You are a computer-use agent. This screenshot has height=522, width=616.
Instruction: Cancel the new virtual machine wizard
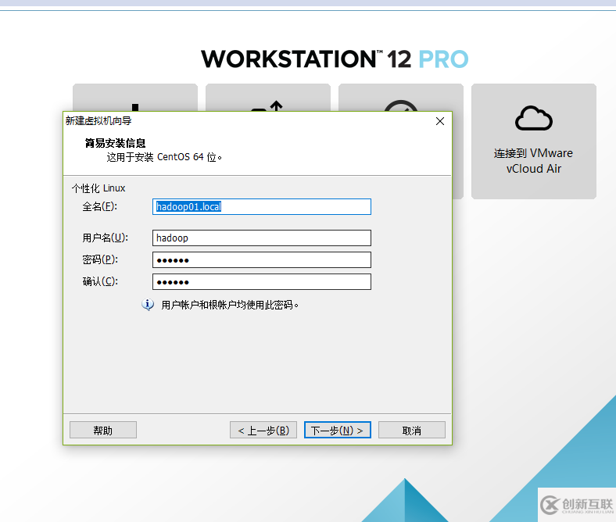[412, 430]
